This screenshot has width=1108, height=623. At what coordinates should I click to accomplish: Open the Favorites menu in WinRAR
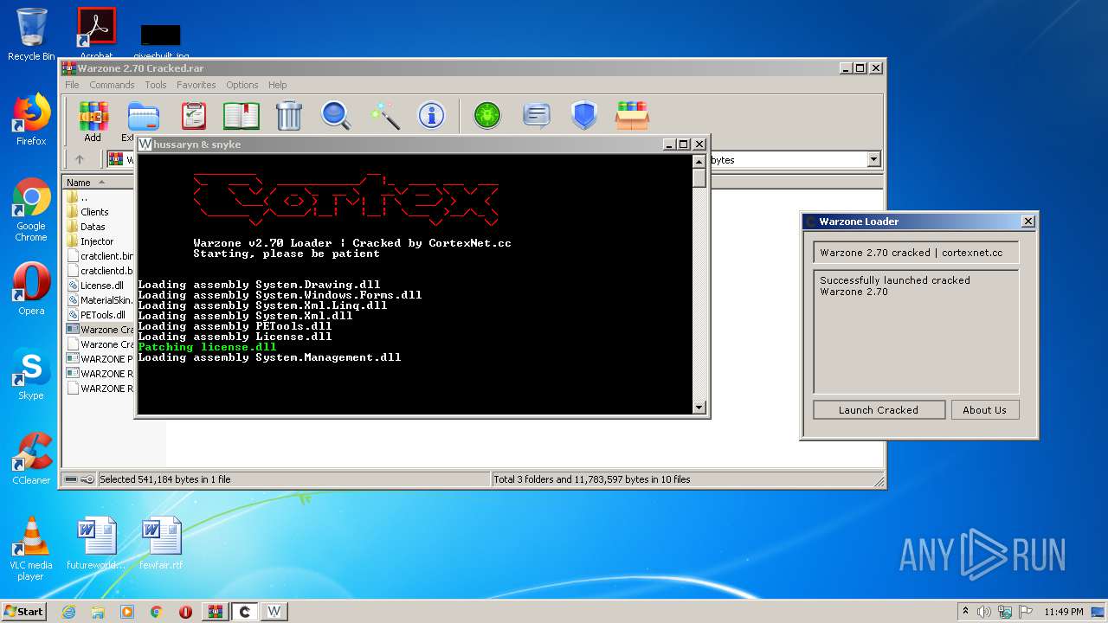pos(196,85)
